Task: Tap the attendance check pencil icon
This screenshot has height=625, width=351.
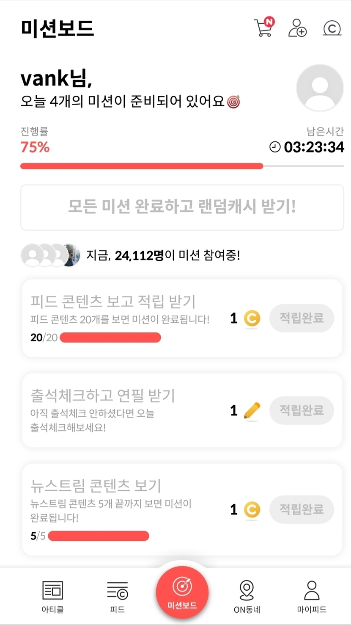Action: [252, 411]
